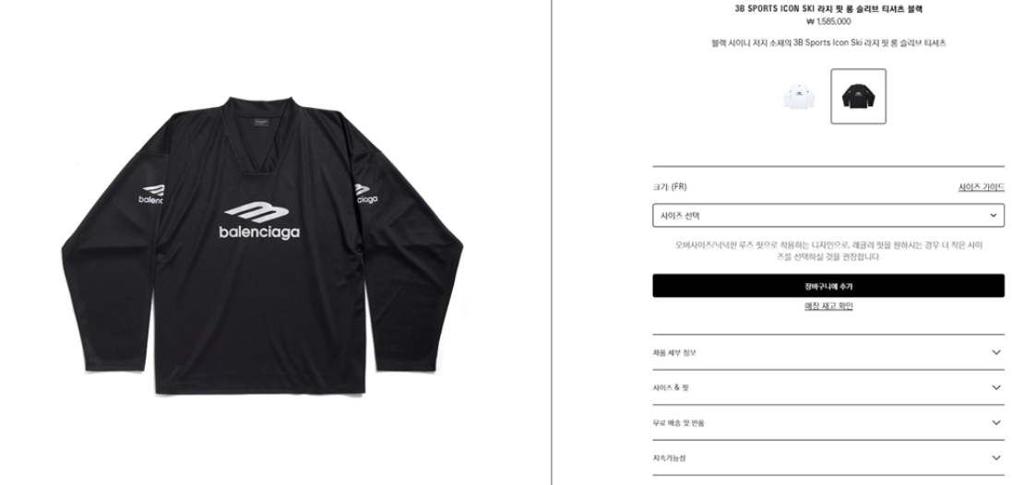This screenshot has height=485, width=1012.
Task: Click the logo on the jersey's left sleeve
Action: point(151,195)
